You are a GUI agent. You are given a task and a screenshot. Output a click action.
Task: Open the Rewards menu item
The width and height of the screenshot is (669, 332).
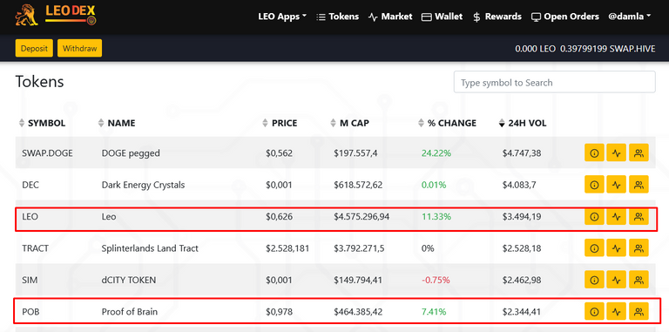pos(497,17)
